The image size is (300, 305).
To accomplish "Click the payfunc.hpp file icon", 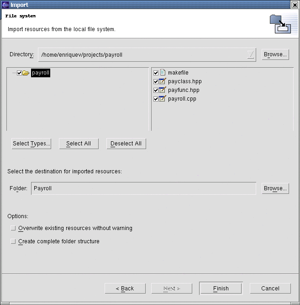I will click(162, 90).
